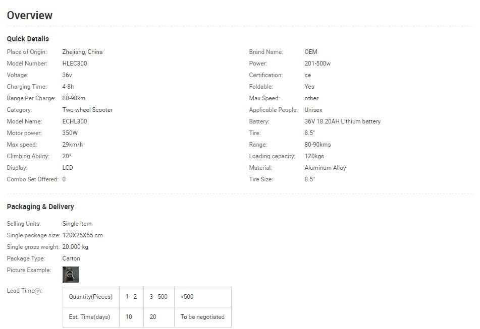480x329 pixels.
Task: Click the Two-wheel Scooter category value
Action: point(87,110)
